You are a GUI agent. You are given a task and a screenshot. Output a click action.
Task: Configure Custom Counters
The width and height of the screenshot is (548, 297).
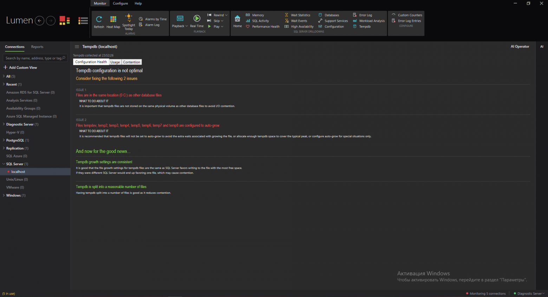coord(407,15)
